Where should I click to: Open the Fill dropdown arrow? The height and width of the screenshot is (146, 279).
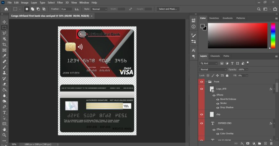[x=247, y=76]
